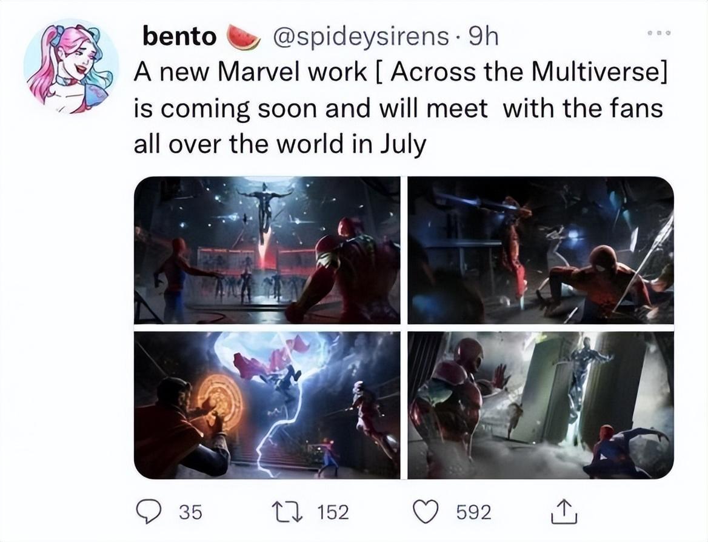View the 35 replies count
Image resolution: width=708 pixels, height=542 pixels.
pos(190,513)
